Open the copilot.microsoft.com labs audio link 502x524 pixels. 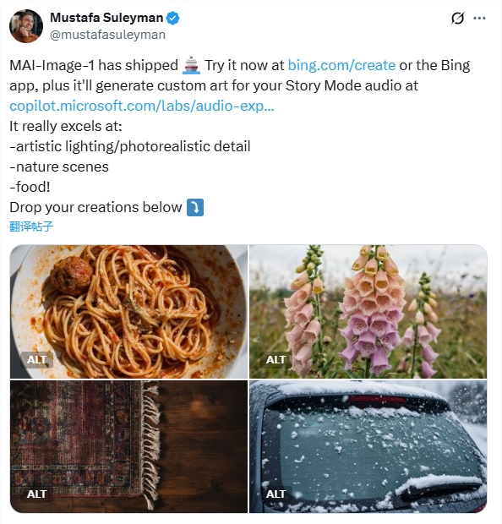142,106
